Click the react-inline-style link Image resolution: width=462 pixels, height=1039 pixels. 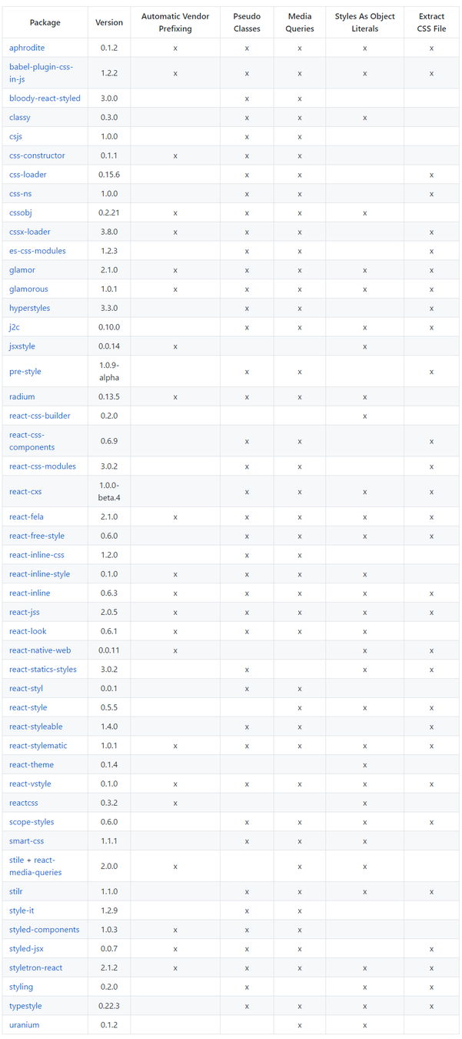coord(40,574)
